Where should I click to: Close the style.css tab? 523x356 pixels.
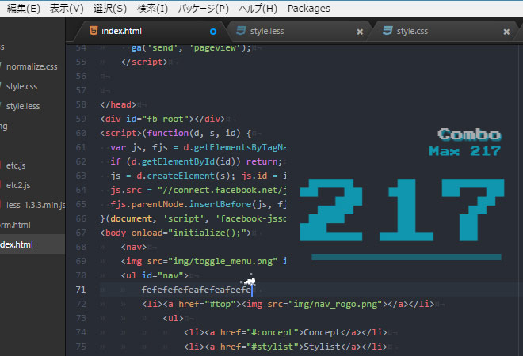506,32
